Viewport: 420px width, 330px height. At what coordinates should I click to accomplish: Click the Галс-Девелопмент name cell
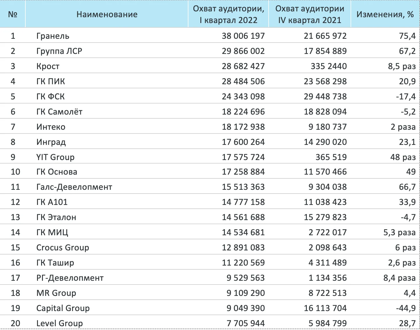74,187
